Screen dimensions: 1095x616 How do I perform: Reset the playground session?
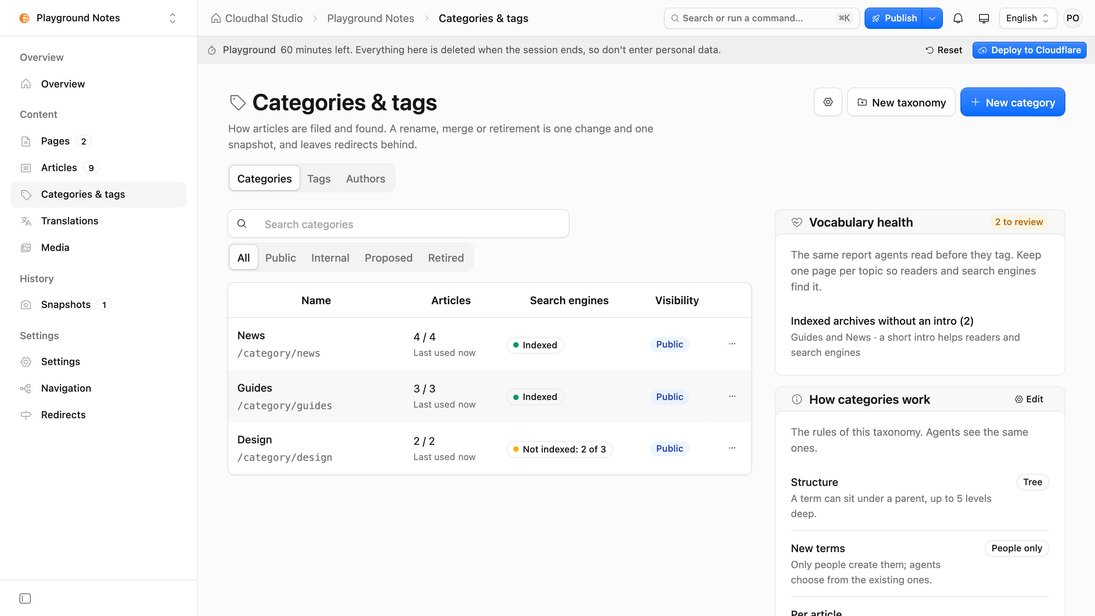click(x=944, y=50)
